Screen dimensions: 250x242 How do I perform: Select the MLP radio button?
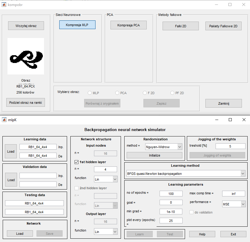tap(90, 93)
